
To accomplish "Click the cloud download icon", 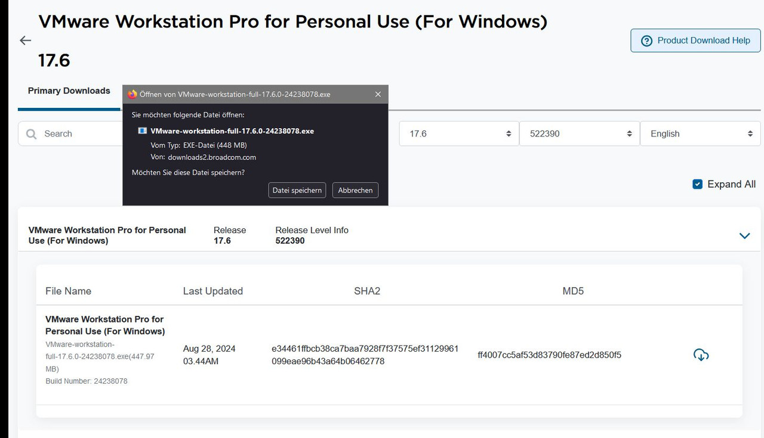I will (701, 355).
